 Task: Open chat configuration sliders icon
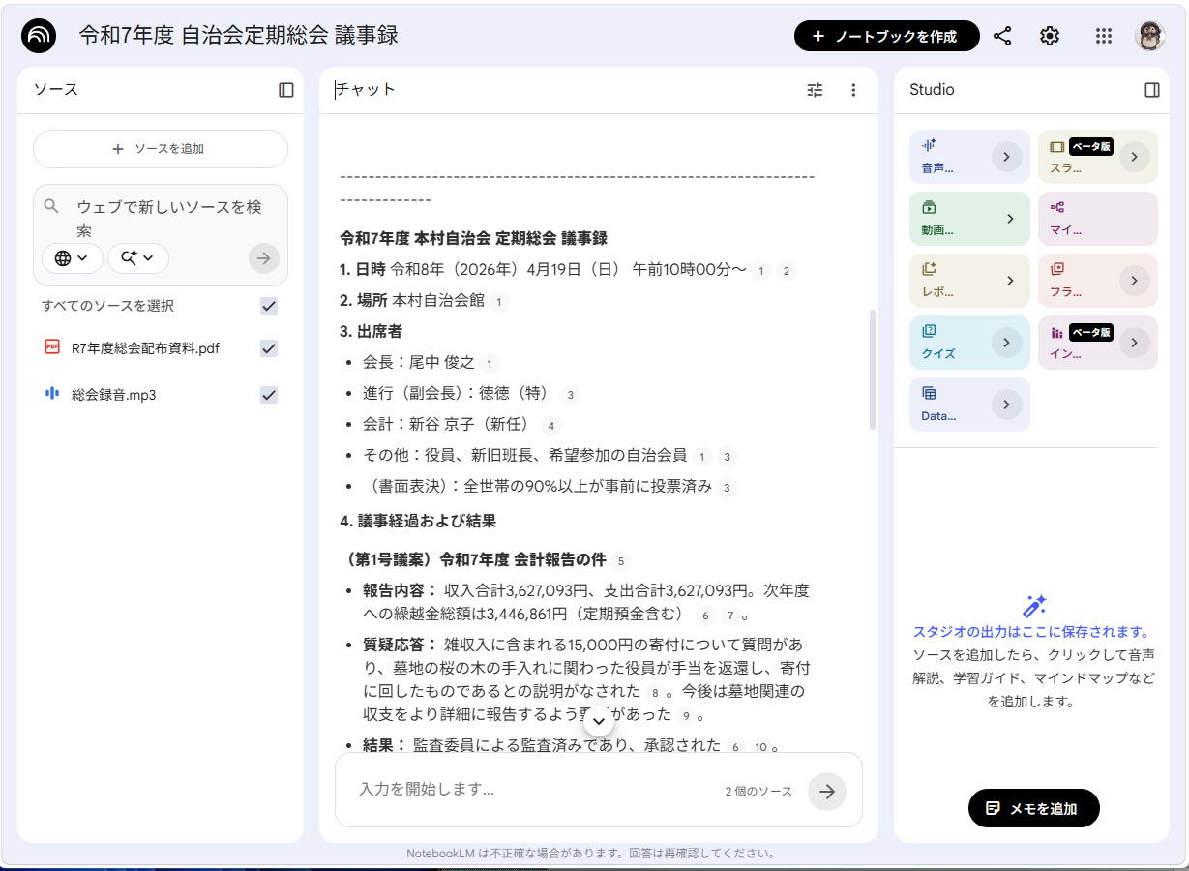point(816,90)
